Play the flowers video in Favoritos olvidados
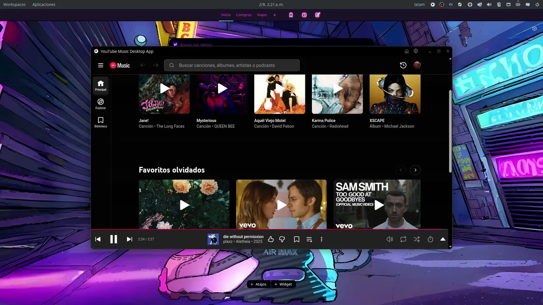The height and width of the screenshot is (305, 543). pyautogui.click(x=184, y=205)
